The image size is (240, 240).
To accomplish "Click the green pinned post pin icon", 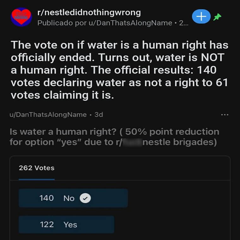I will (x=217, y=17).
